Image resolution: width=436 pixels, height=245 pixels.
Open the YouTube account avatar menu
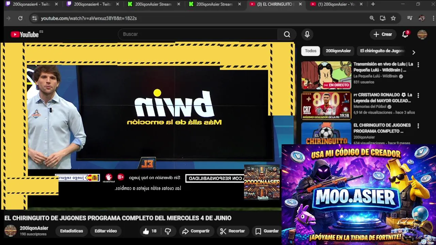(422, 34)
